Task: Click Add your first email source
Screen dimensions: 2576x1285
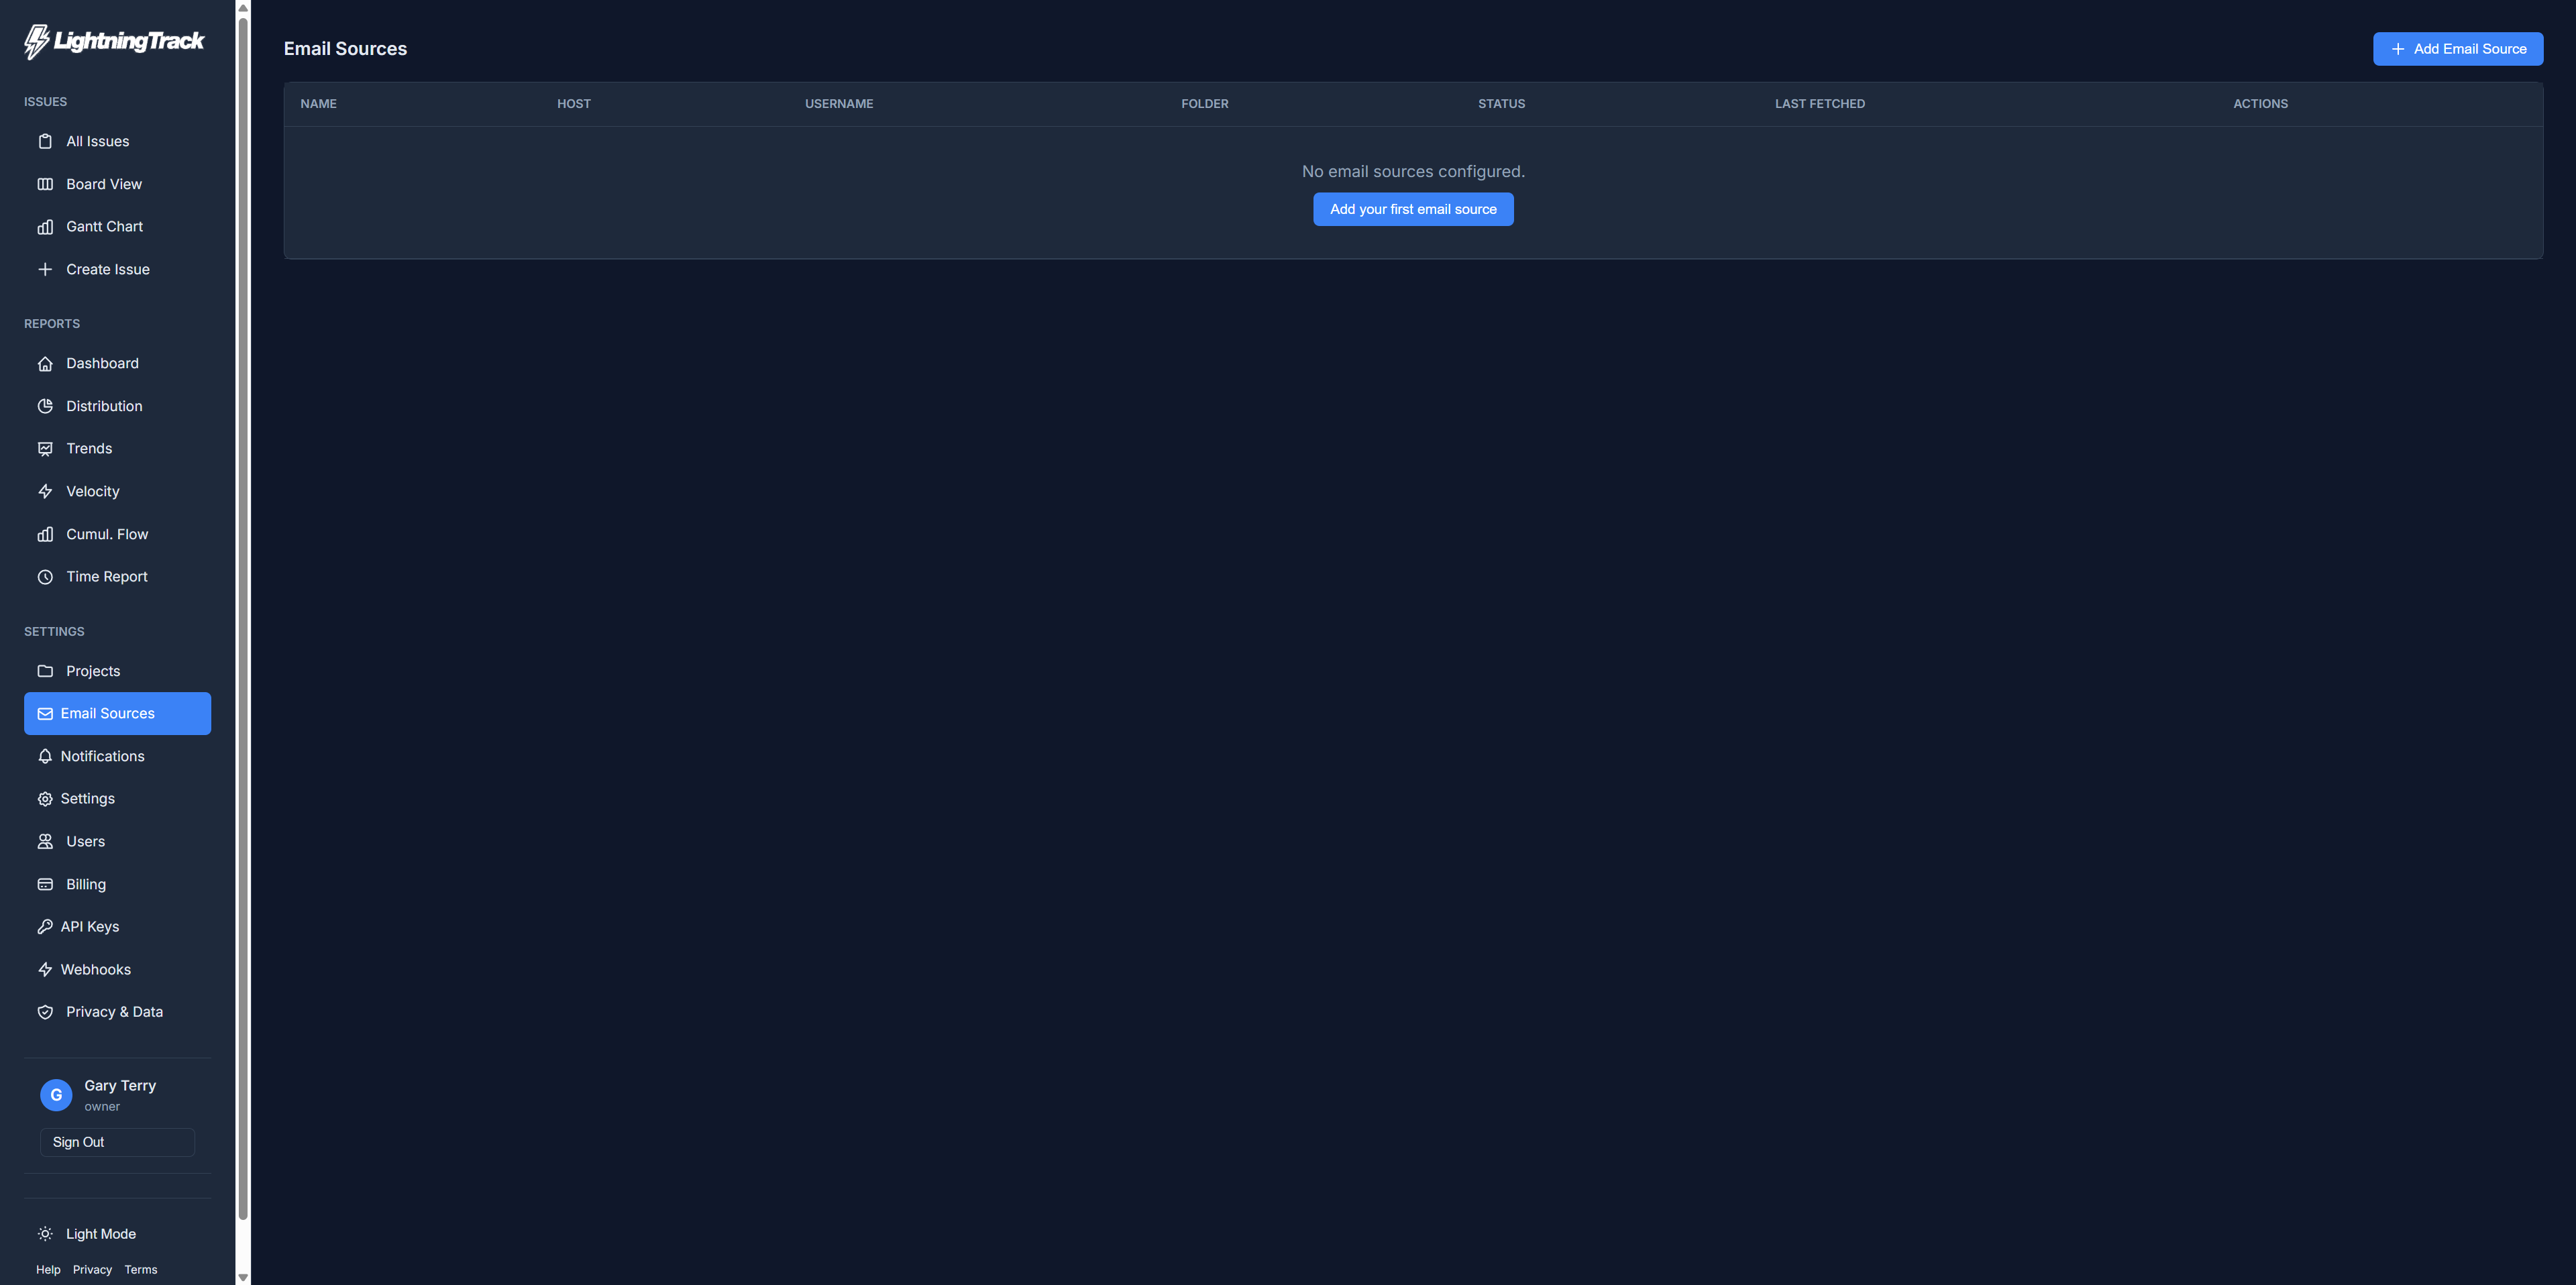Action: coord(1413,209)
